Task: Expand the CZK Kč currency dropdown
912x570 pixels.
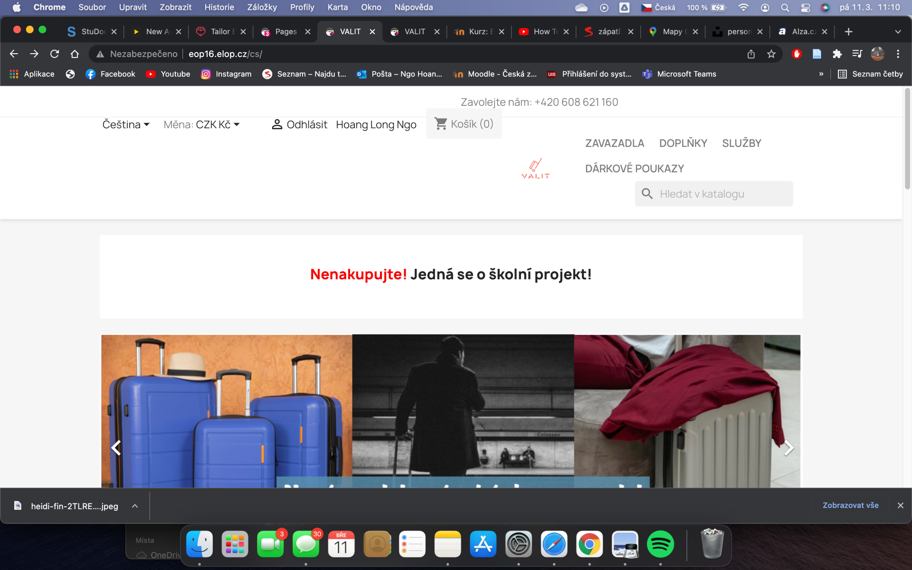Action: pyautogui.click(x=218, y=124)
